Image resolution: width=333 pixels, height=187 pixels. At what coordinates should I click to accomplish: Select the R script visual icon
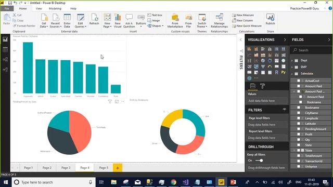coord(276,73)
